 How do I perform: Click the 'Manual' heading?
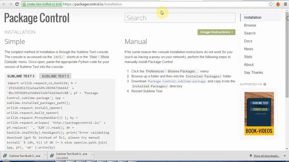point(136,41)
